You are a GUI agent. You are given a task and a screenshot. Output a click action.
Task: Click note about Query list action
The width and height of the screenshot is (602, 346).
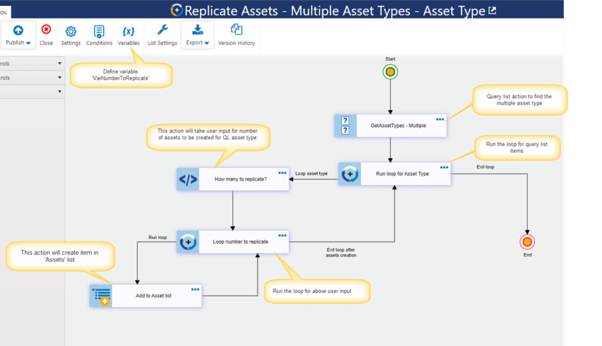pyautogui.click(x=520, y=100)
